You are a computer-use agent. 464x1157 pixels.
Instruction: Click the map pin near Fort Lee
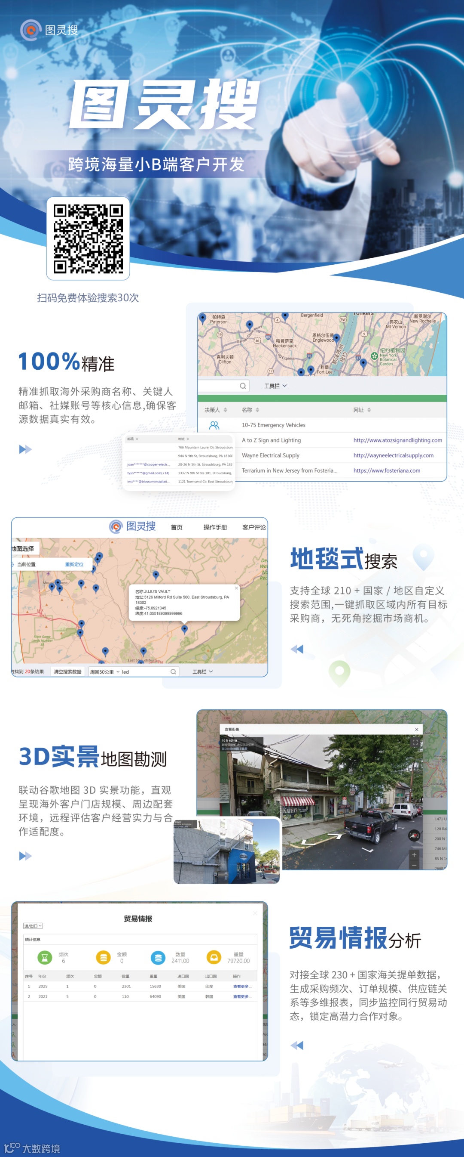click(311, 371)
